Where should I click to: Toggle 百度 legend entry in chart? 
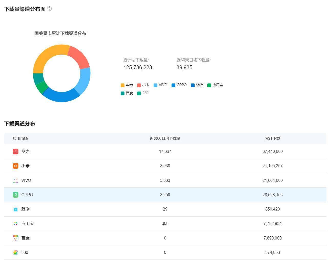[x=127, y=93]
